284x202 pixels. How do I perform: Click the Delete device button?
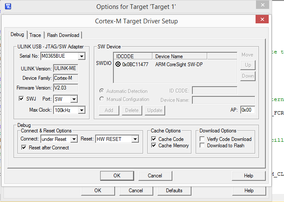pos(132,110)
